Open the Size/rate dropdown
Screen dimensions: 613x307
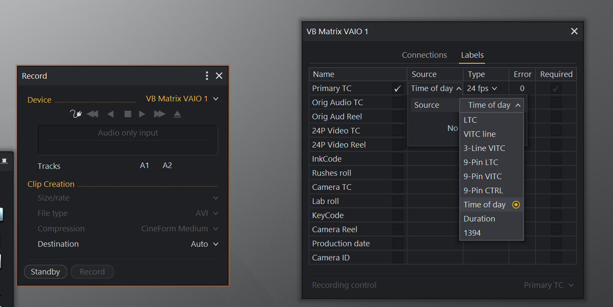(216, 198)
